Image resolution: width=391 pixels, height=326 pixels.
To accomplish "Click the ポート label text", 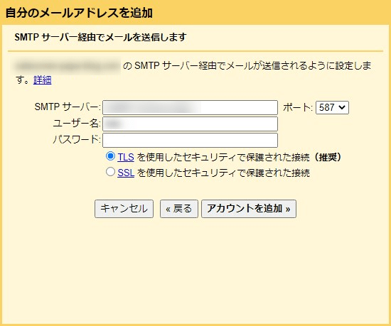I will coord(298,107).
